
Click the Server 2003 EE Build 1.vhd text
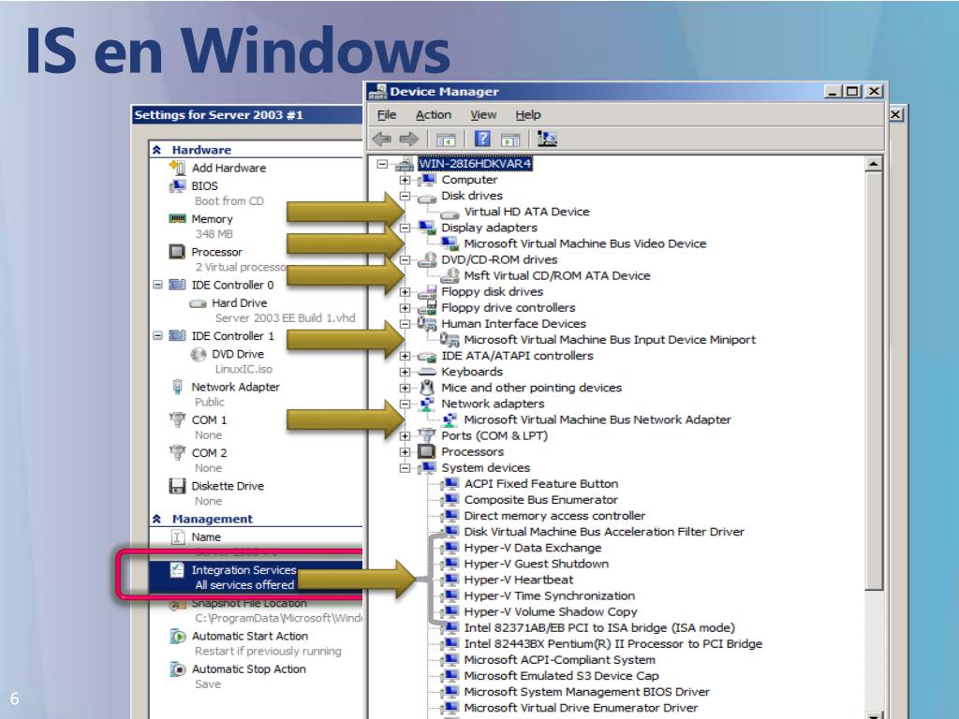(285, 318)
